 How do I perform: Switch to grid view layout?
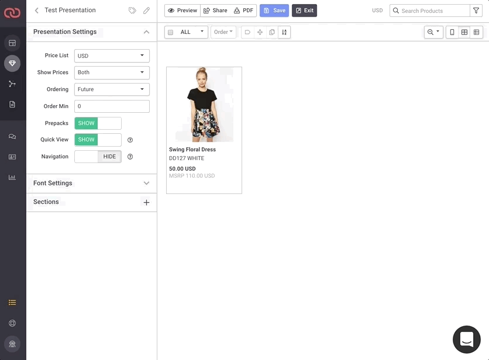(x=464, y=32)
